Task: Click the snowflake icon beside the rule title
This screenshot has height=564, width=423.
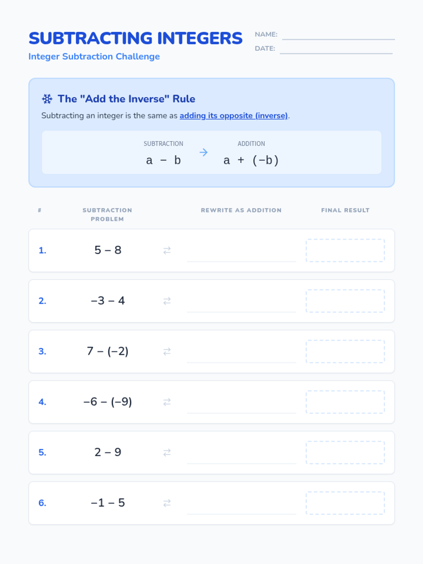Action: (47, 99)
